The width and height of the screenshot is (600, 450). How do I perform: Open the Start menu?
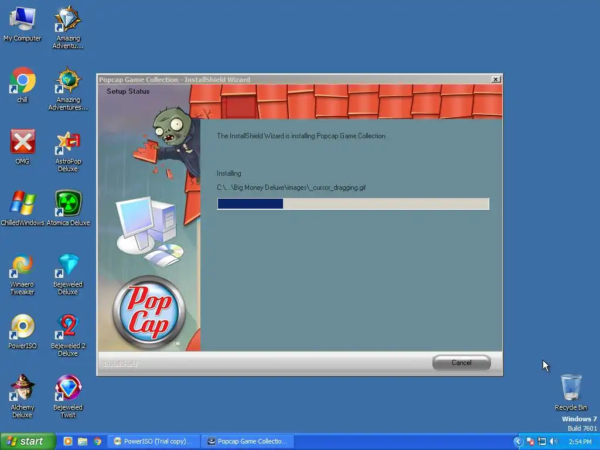coord(28,441)
